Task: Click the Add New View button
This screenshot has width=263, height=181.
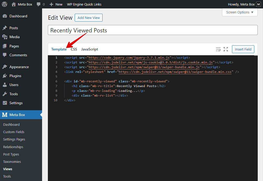Action: 88,18
